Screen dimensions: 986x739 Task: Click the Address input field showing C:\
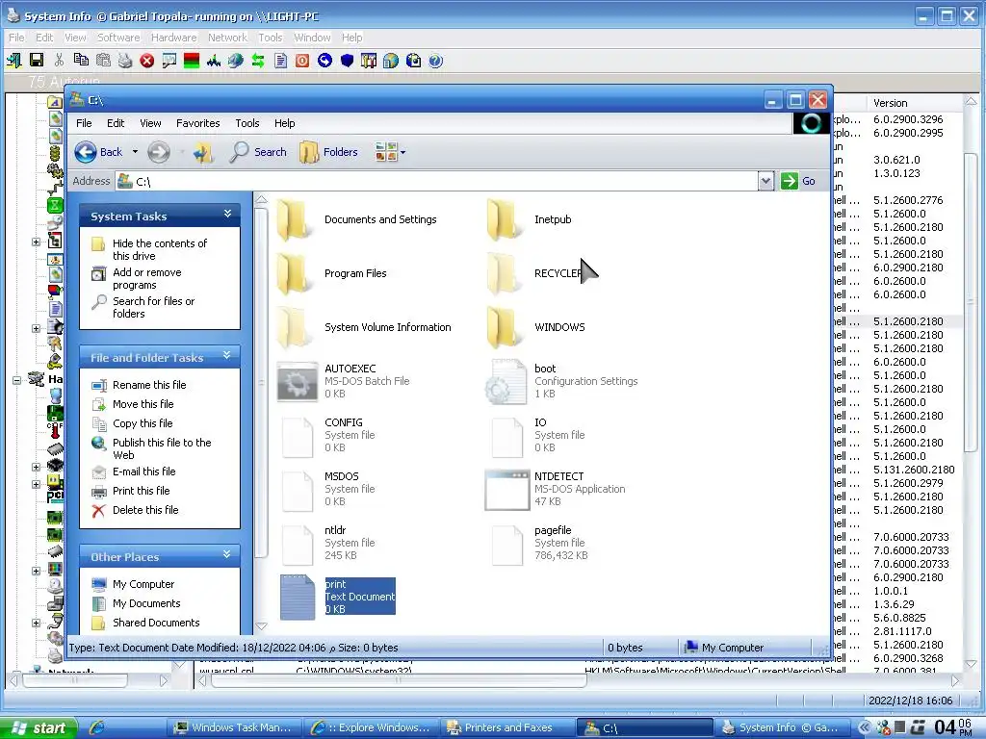[437, 181]
